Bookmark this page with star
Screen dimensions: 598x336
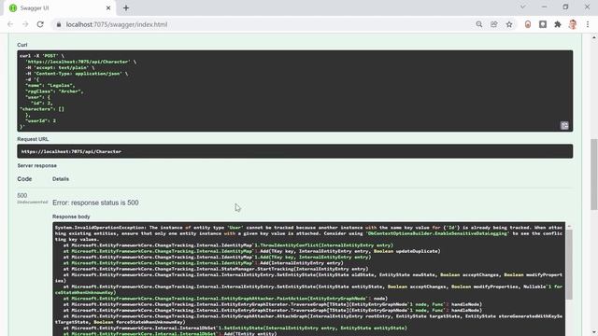click(509, 24)
